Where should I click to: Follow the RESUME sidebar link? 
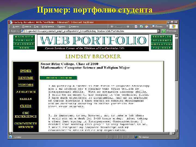tap(26, 78)
